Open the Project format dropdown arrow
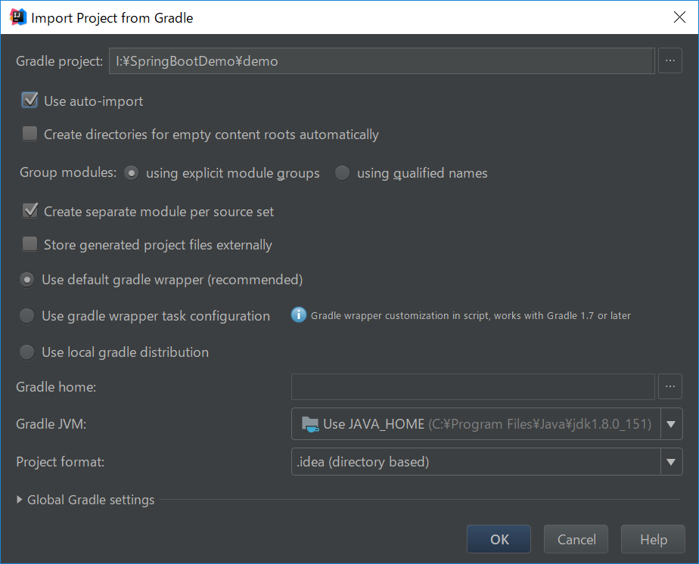This screenshot has height=564, width=699. (671, 462)
